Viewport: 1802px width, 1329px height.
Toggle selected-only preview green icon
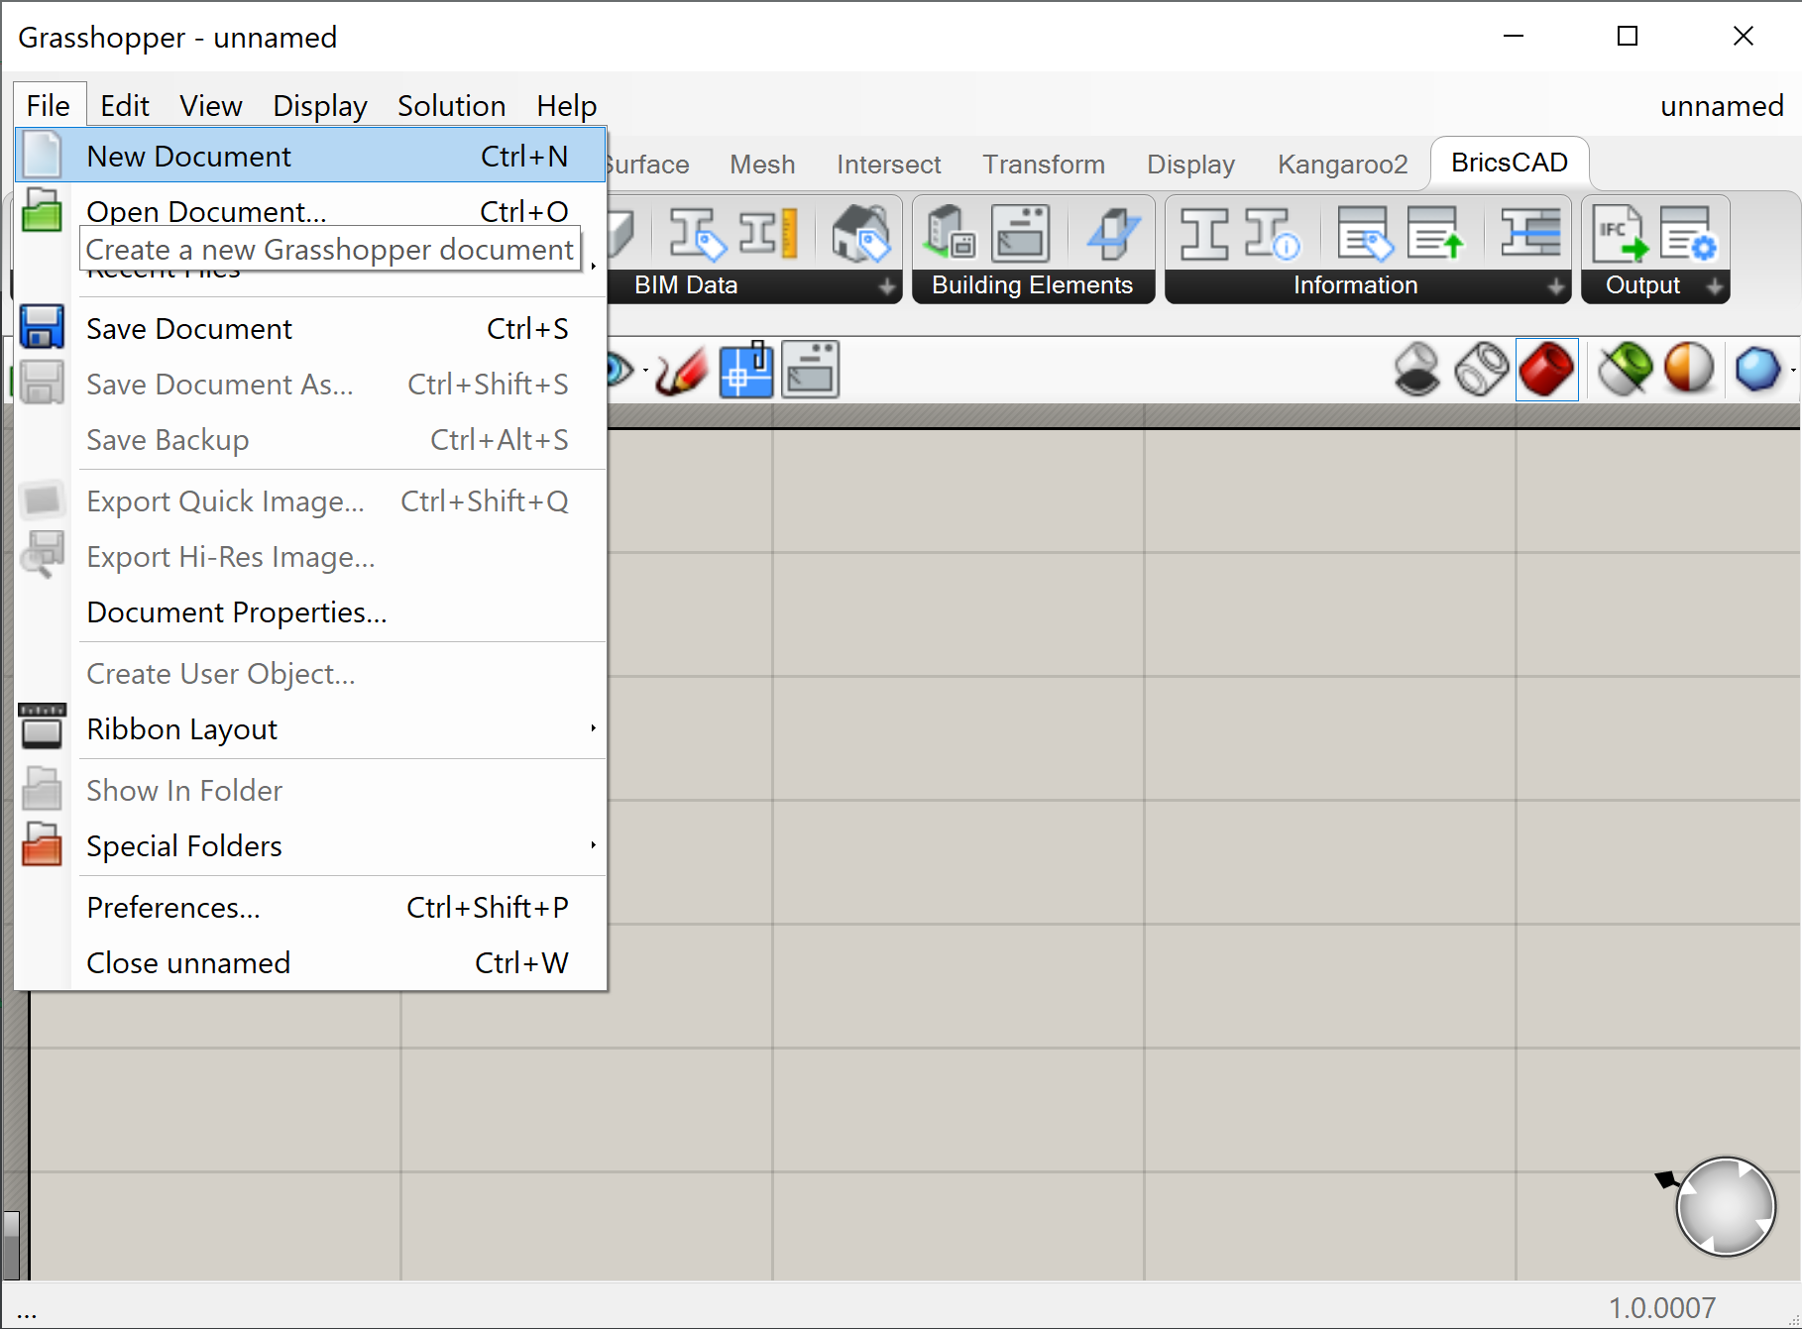pos(1625,370)
